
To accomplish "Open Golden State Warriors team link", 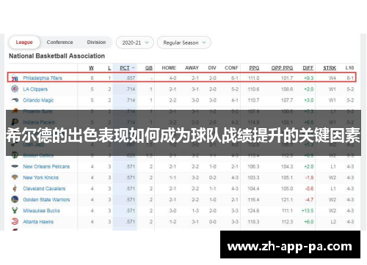I will pos(46,200).
